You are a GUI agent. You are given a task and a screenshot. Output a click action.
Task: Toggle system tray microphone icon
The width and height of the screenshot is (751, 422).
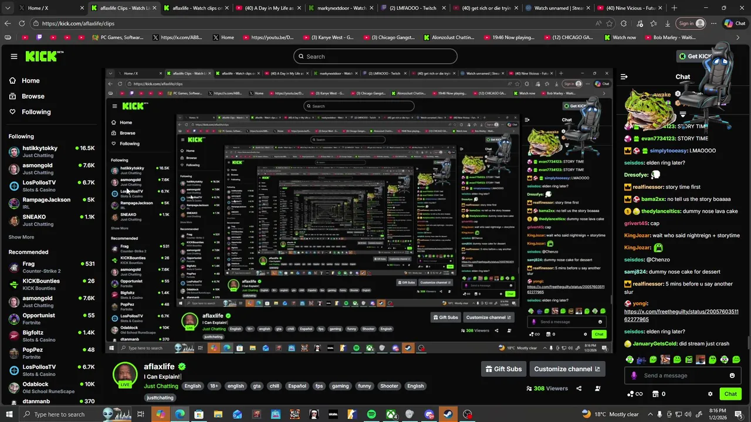pos(661,414)
